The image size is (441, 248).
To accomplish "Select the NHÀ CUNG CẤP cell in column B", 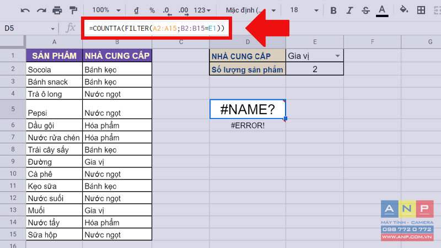I will point(117,56).
